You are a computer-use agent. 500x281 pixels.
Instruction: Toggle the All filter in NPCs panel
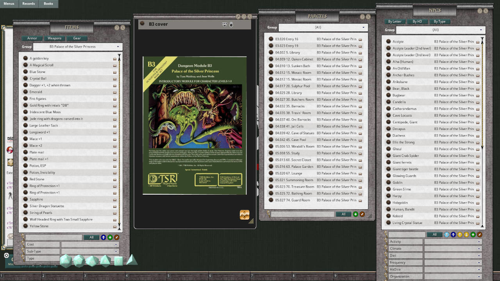[x=434, y=235]
